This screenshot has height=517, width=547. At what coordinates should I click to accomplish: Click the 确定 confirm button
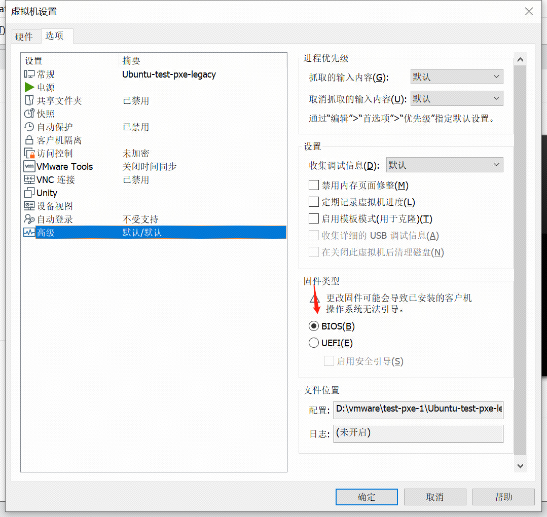click(367, 497)
